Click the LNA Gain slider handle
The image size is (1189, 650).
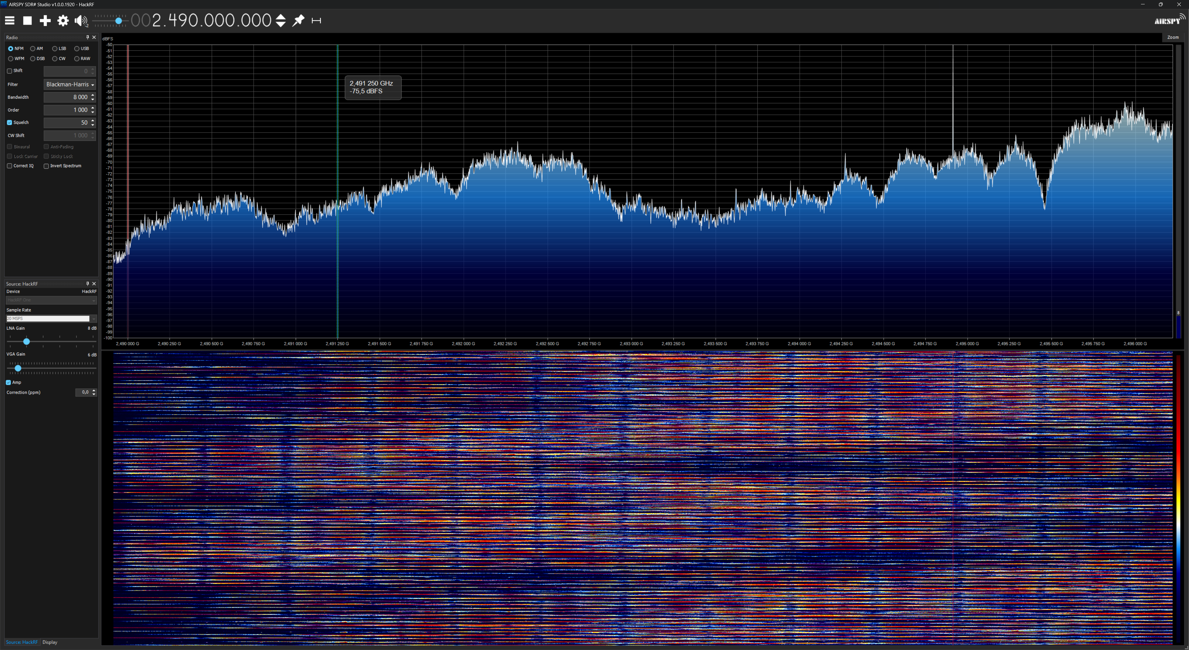click(26, 341)
